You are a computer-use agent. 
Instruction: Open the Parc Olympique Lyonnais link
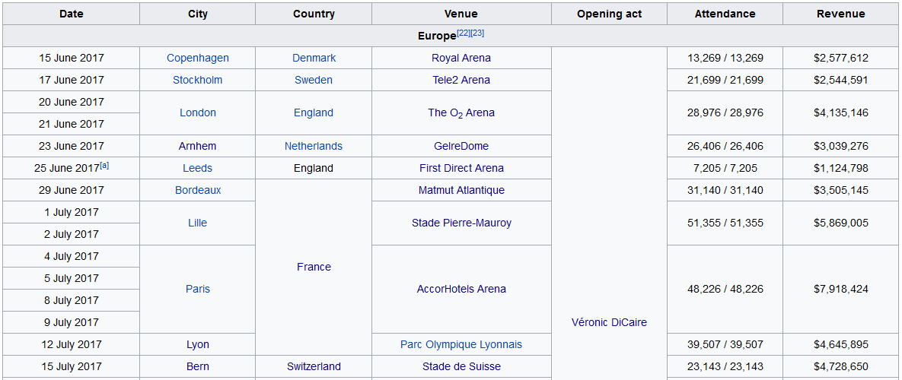point(461,344)
